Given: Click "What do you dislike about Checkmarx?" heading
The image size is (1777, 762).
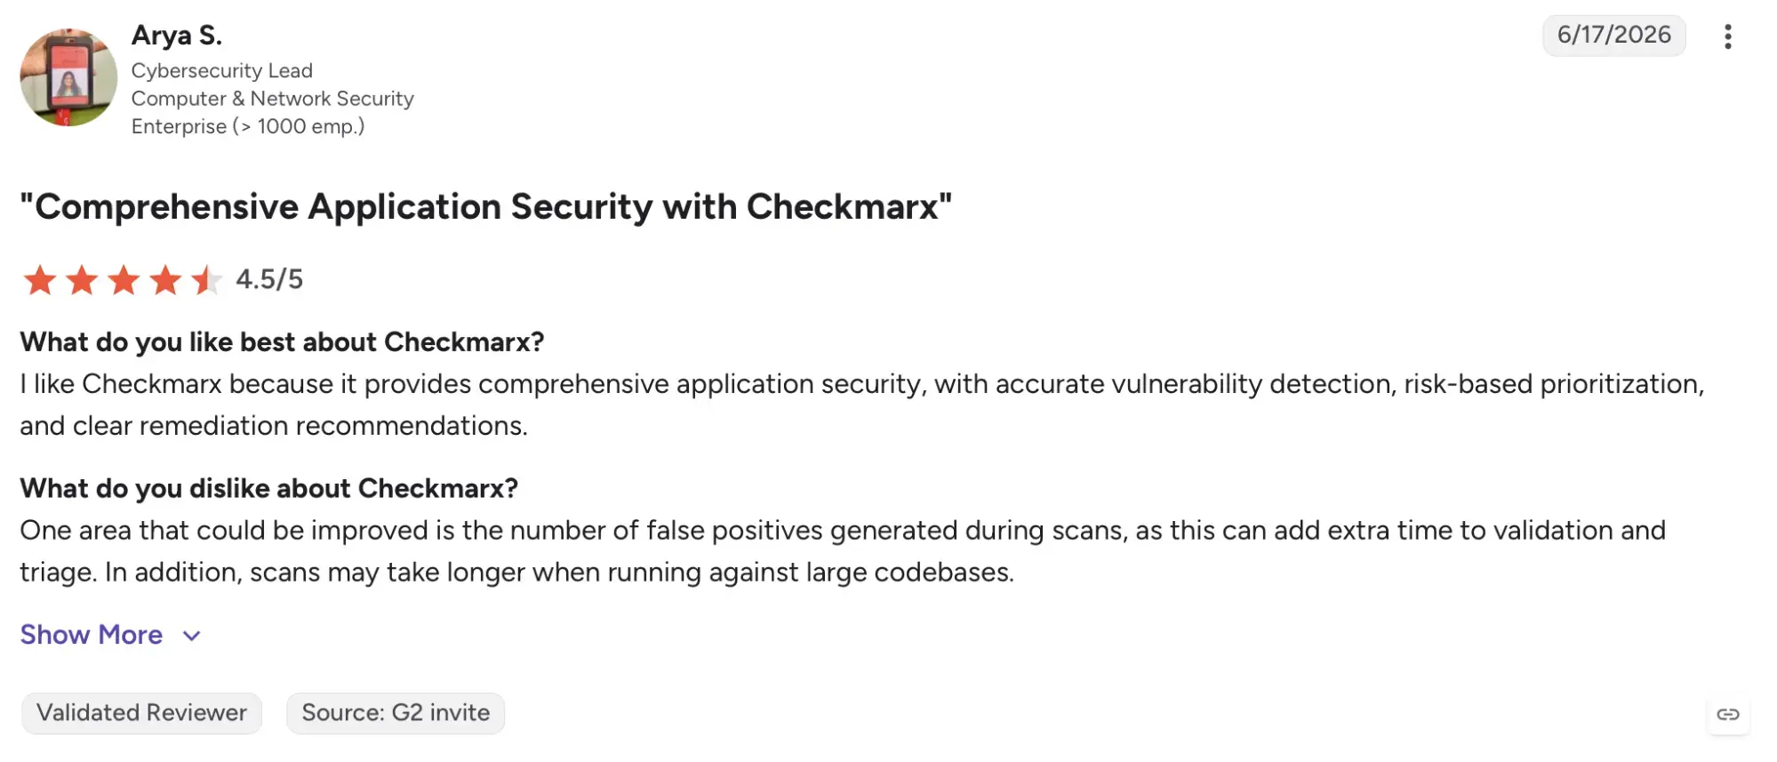Looking at the screenshot, I should (x=269, y=488).
